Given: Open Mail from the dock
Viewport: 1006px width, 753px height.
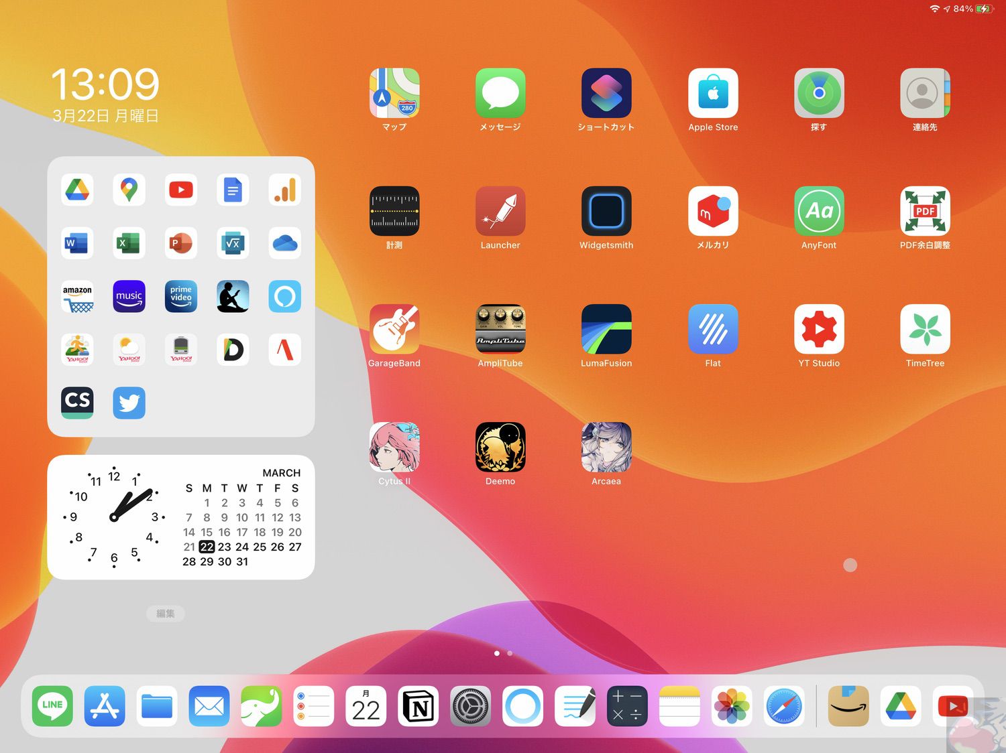Looking at the screenshot, I should (209, 706).
